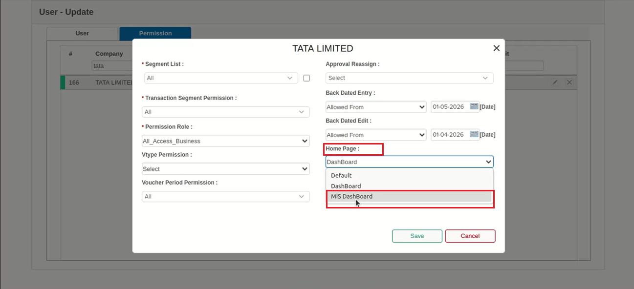Open Back Dated Edit 'Allowed From' dropdown
Image resolution: width=634 pixels, height=289 pixels.
pos(376,135)
